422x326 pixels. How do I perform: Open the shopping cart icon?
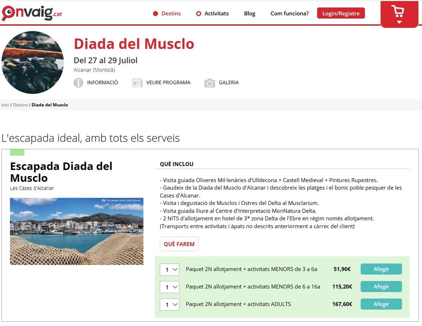click(x=399, y=14)
